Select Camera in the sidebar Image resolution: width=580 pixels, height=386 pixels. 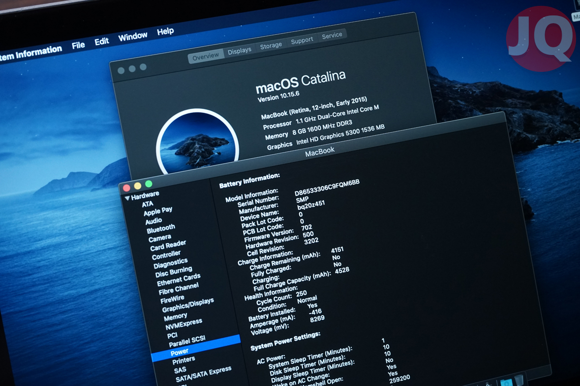click(159, 238)
